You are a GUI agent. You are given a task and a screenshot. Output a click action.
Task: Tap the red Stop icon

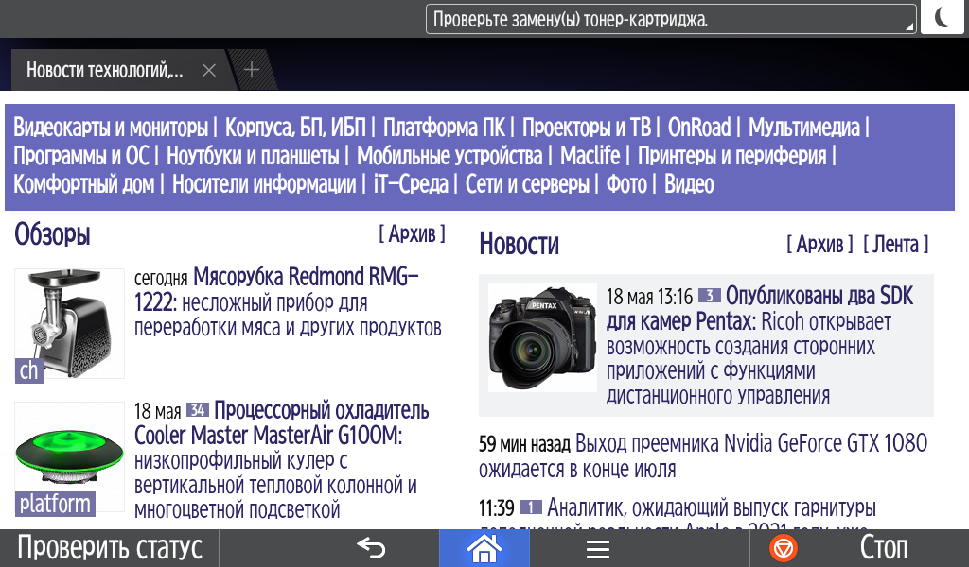pyautogui.click(x=783, y=548)
